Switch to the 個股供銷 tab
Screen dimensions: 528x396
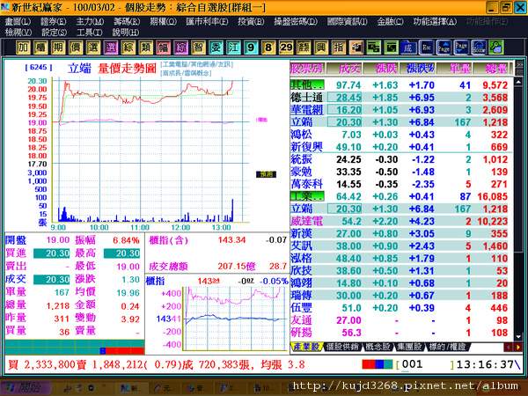(342, 347)
